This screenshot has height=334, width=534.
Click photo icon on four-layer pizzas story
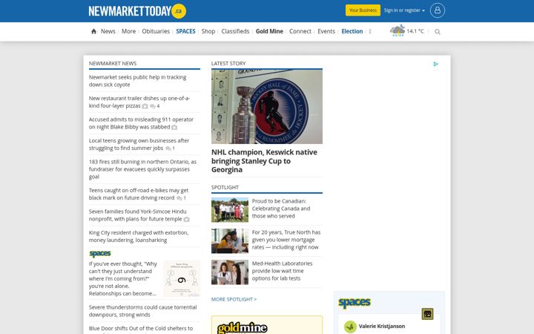click(145, 106)
